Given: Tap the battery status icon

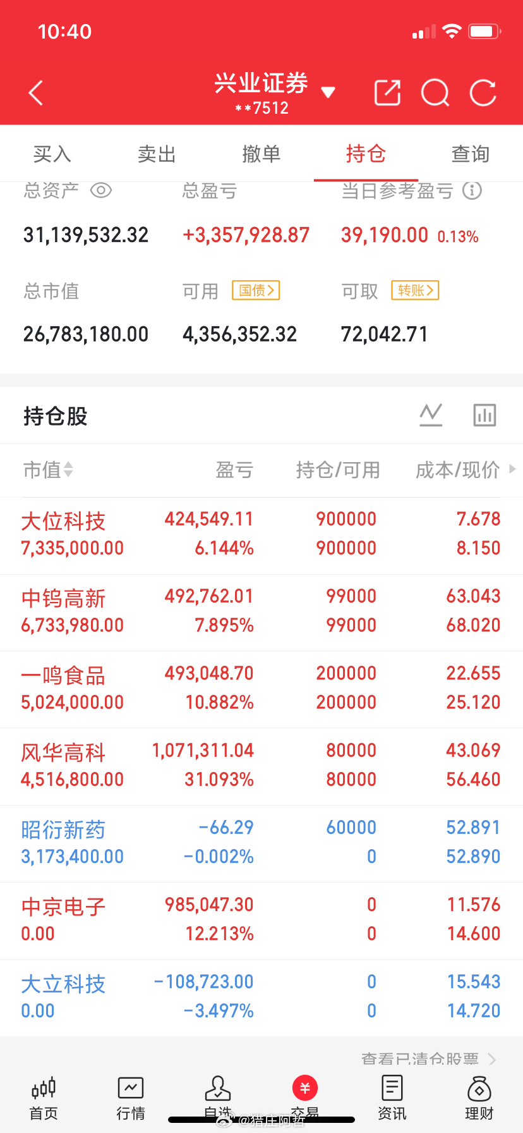Looking at the screenshot, I should coord(485,31).
